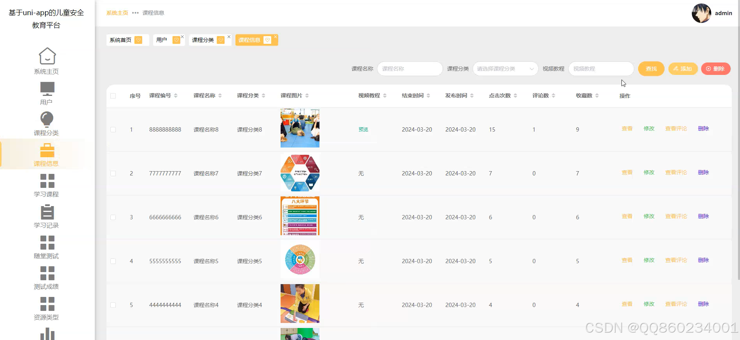Click tag icon on 用户 tab
The width and height of the screenshot is (740, 340).
pos(176,40)
